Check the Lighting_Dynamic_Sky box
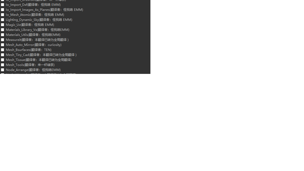This screenshot has width=304, height=171. point(3,20)
